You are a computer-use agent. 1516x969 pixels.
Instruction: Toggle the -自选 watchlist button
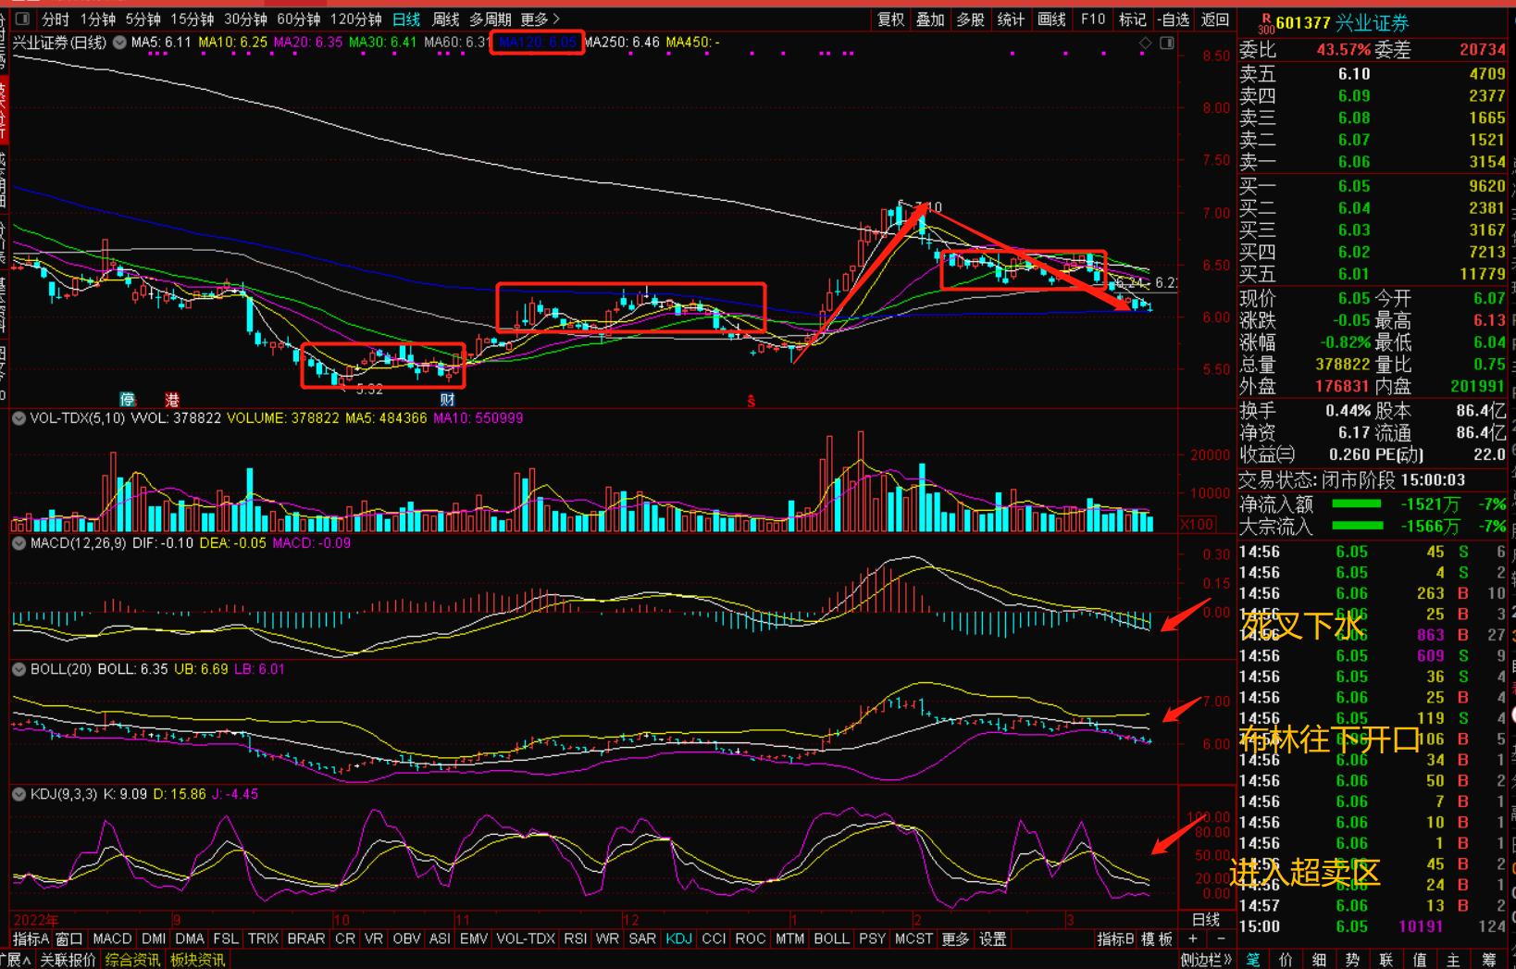(1174, 19)
